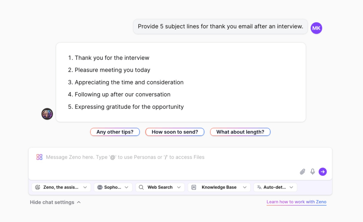
Task: Click the paperclip attach file icon
Action: [x=302, y=172]
